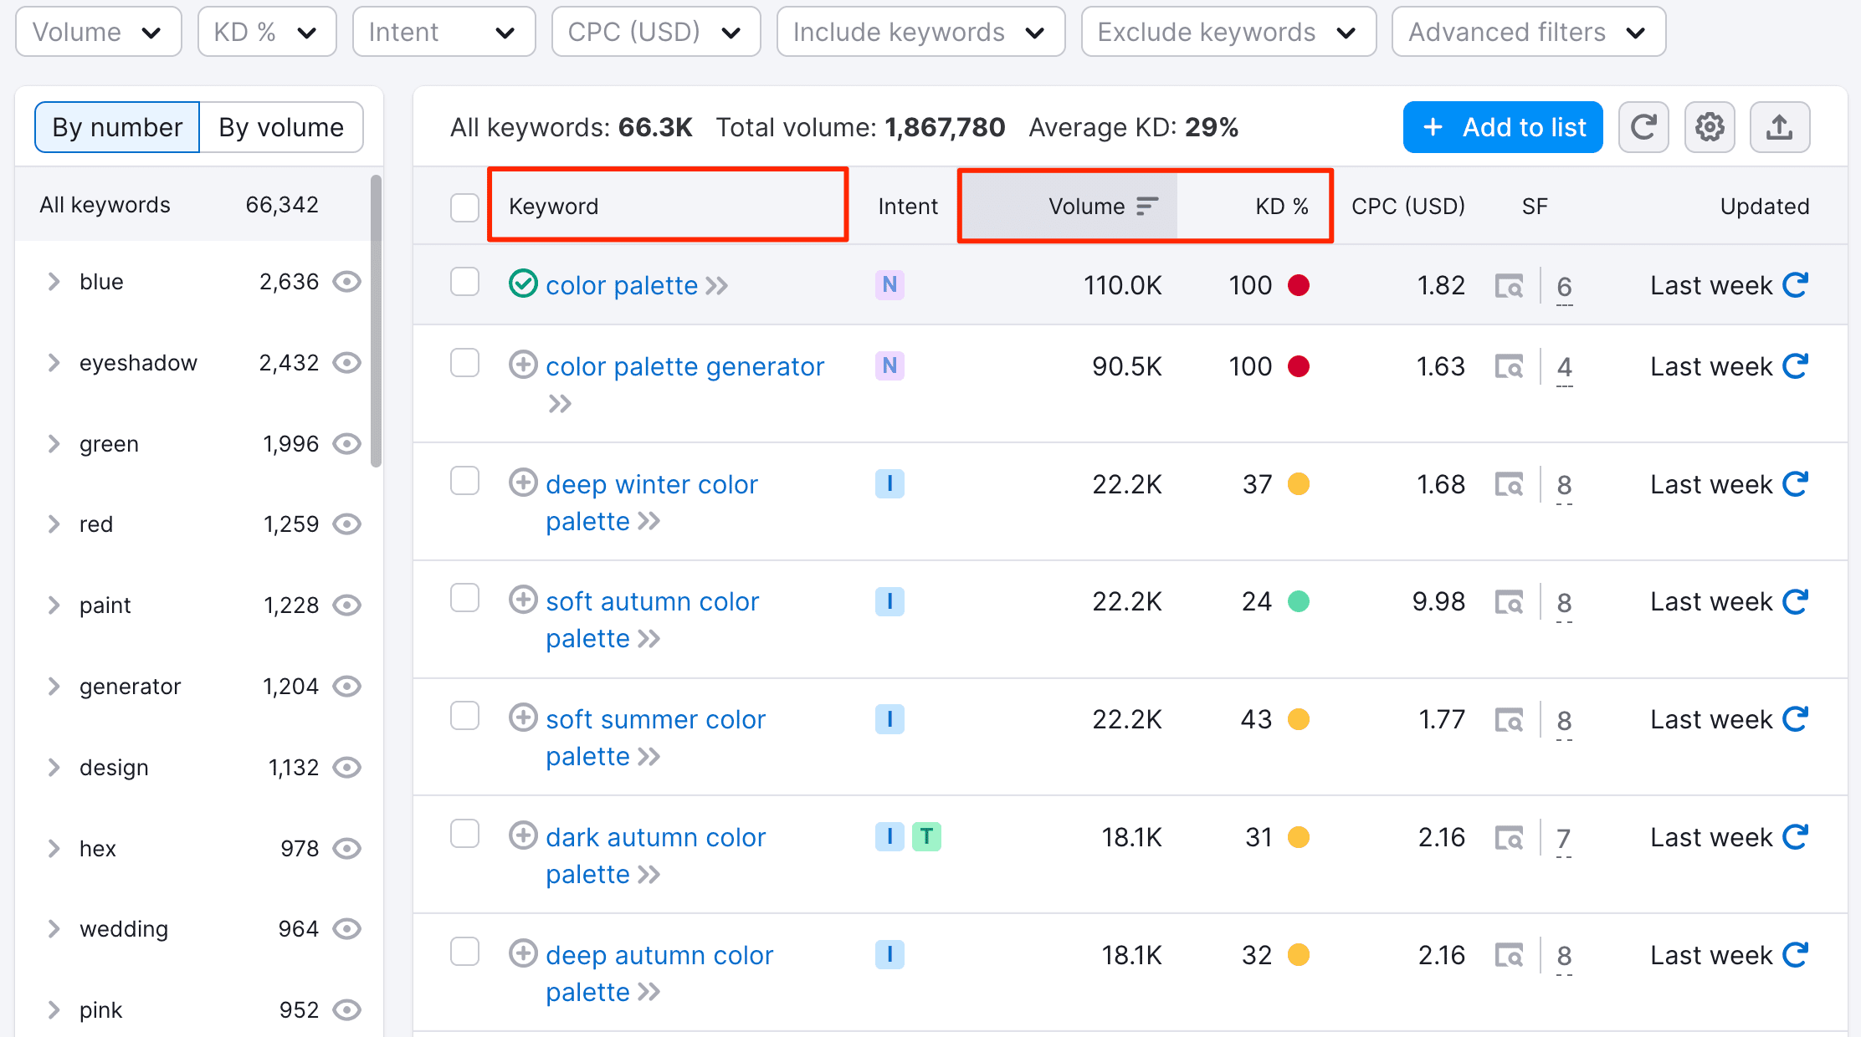
Task: Add deep winter color palette via plus icon
Action: 523,483
